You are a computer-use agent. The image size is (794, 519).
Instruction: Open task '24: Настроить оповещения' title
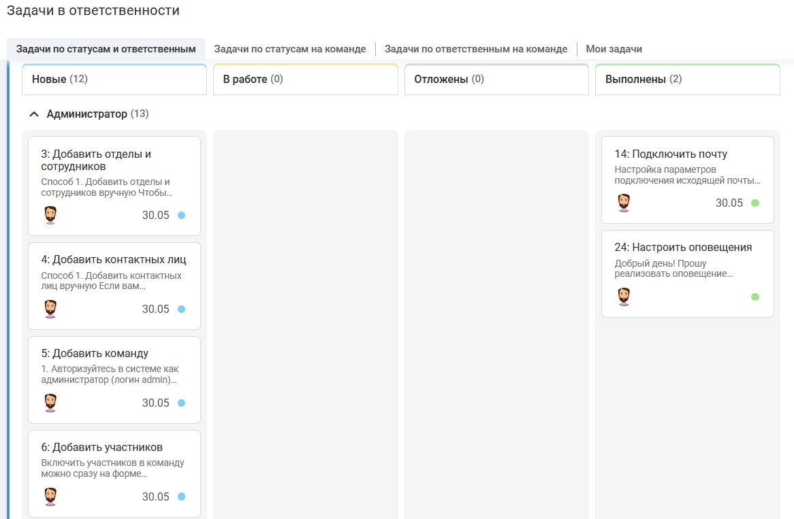683,248
